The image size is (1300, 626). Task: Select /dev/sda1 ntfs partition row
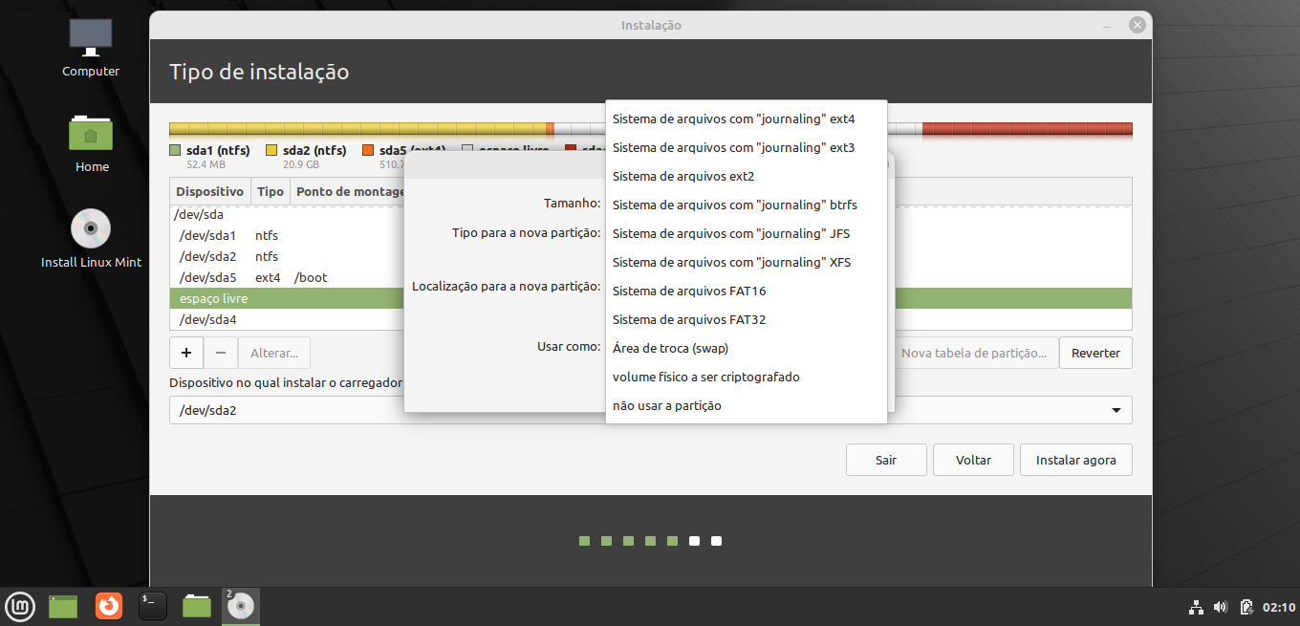click(x=287, y=235)
